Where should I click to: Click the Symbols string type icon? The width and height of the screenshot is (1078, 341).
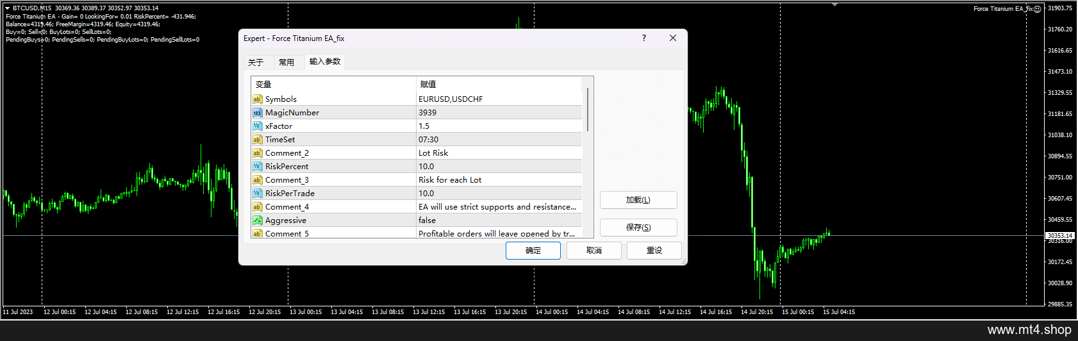pyautogui.click(x=257, y=99)
